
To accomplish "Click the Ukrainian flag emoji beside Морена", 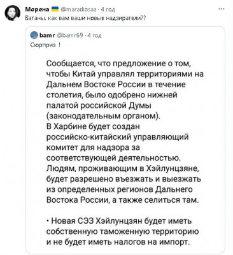I will [55, 9].
